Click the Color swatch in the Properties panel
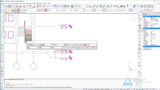The width and height of the screenshot is (160, 90). [151, 18]
